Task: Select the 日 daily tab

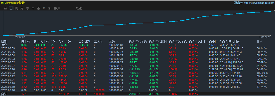Action: (x=11, y=8)
